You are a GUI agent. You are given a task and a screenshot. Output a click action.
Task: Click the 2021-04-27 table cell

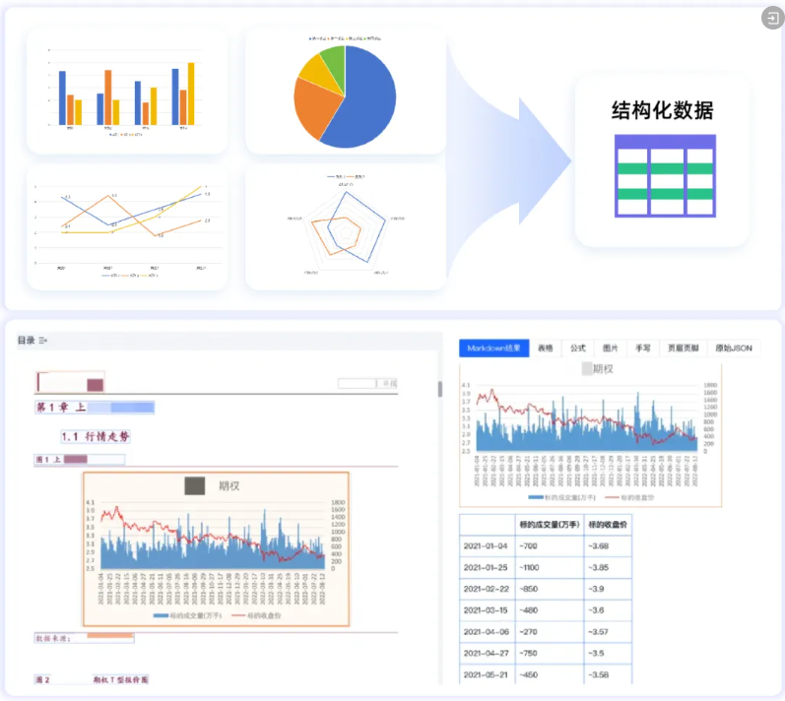point(488,654)
